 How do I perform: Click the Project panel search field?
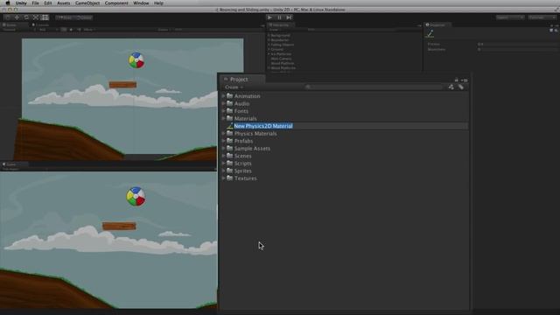[x=374, y=87]
